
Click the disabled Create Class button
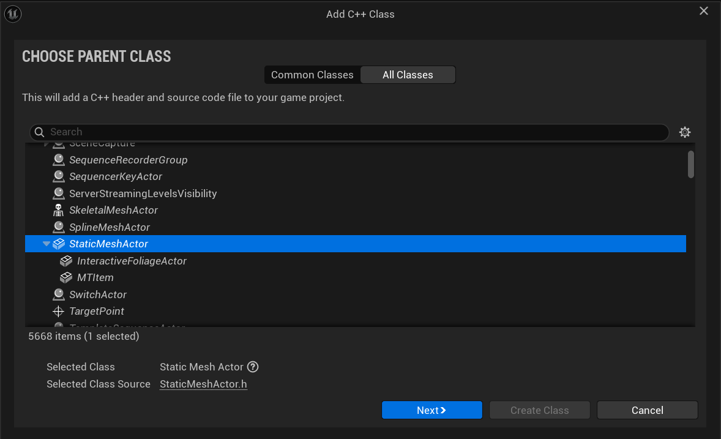click(x=539, y=410)
